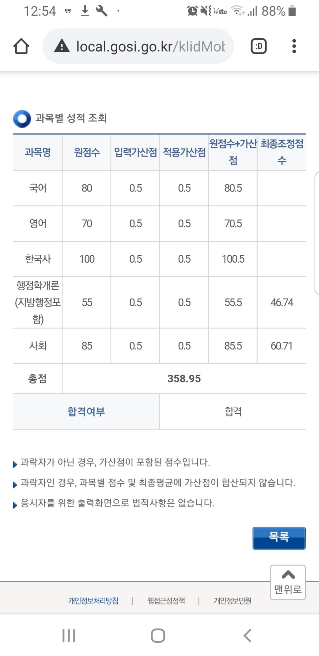Open the 개인정보처리방침 link

pyautogui.click(x=93, y=600)
